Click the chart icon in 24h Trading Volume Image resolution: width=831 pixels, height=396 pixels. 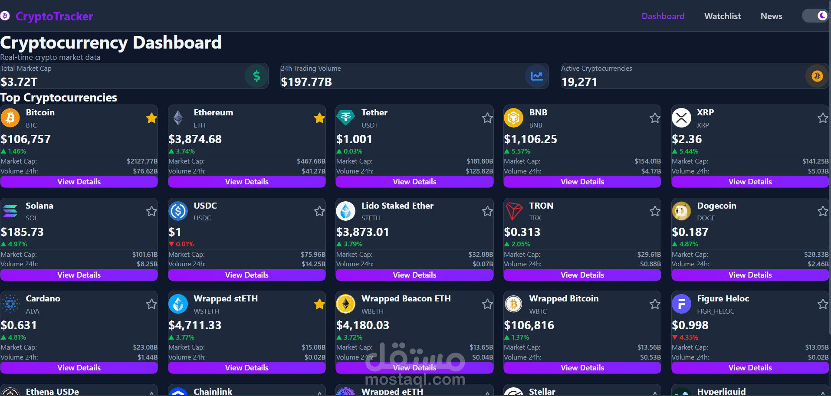tap(537, 76)
